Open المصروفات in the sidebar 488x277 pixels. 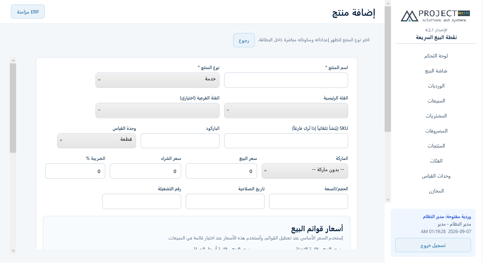436,131
